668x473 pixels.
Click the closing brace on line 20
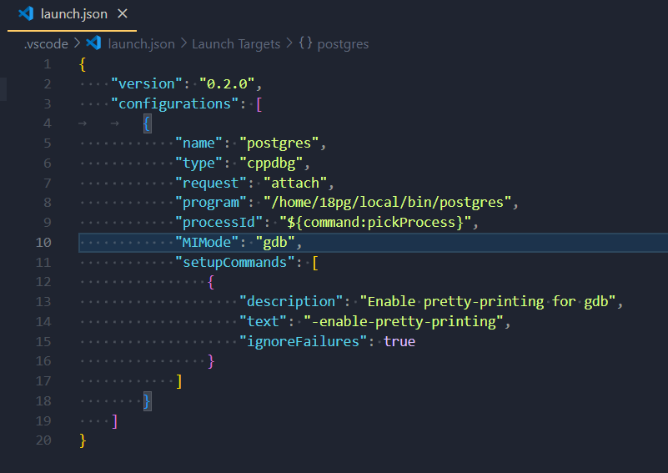(83, 440)
